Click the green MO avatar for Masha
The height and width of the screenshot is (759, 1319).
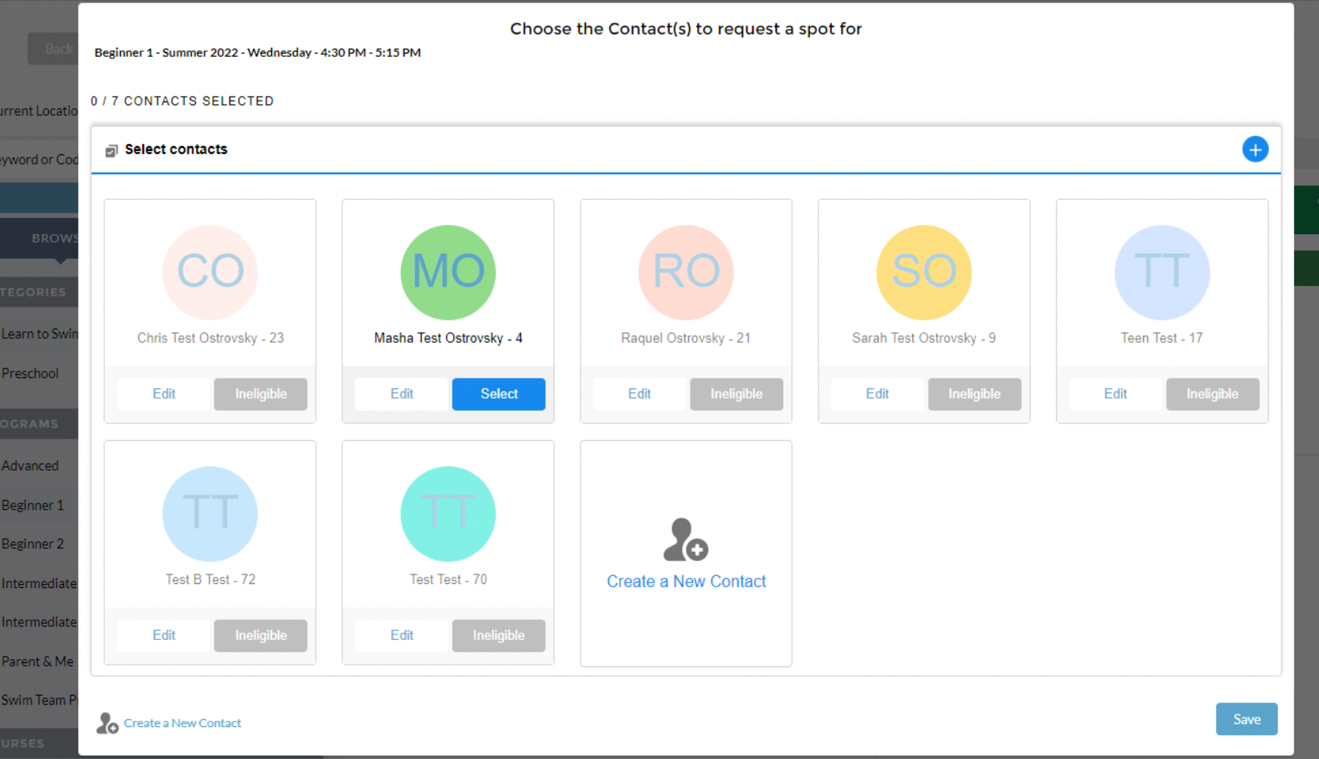[448, 272]
